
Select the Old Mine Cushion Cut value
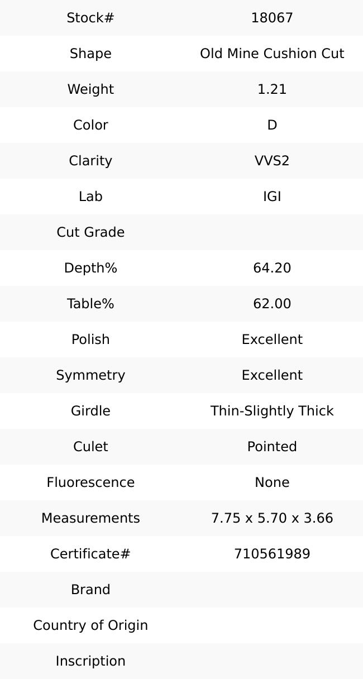[272, 54]
